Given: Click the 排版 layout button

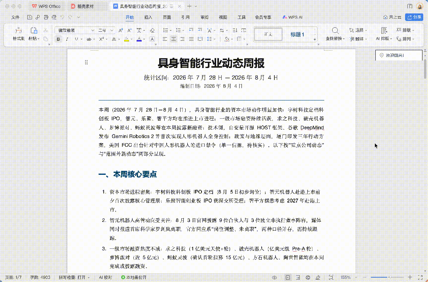Looking at the screenshot, I should 405,30.
